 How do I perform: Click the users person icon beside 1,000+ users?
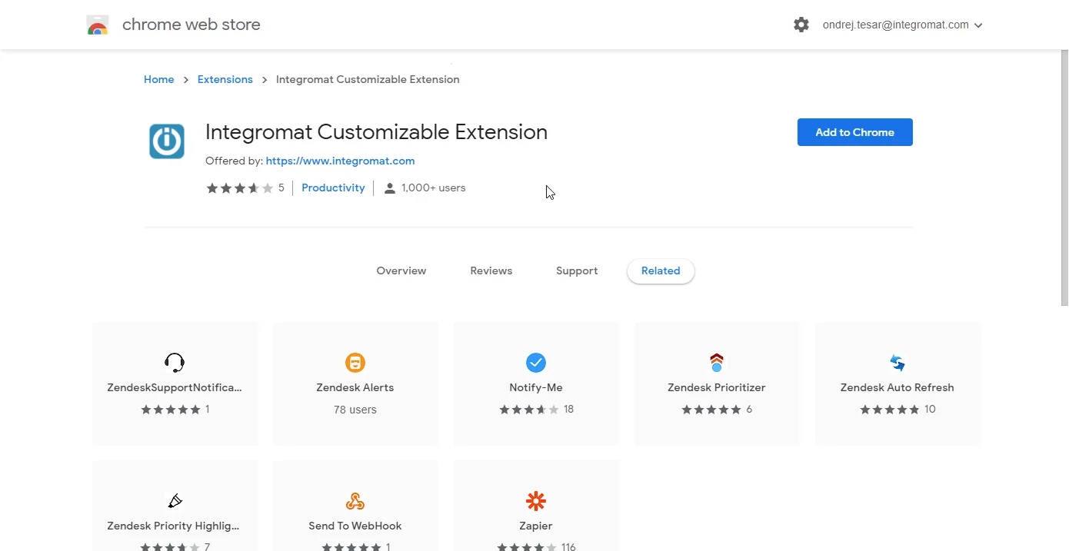pyautogui.click(x=390, y=188)
